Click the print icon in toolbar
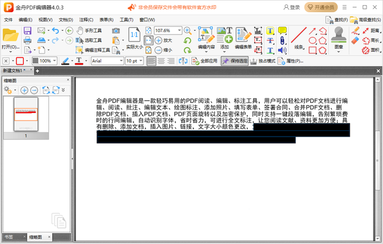The height and width of the screenshot is (244, 383). 27,40
